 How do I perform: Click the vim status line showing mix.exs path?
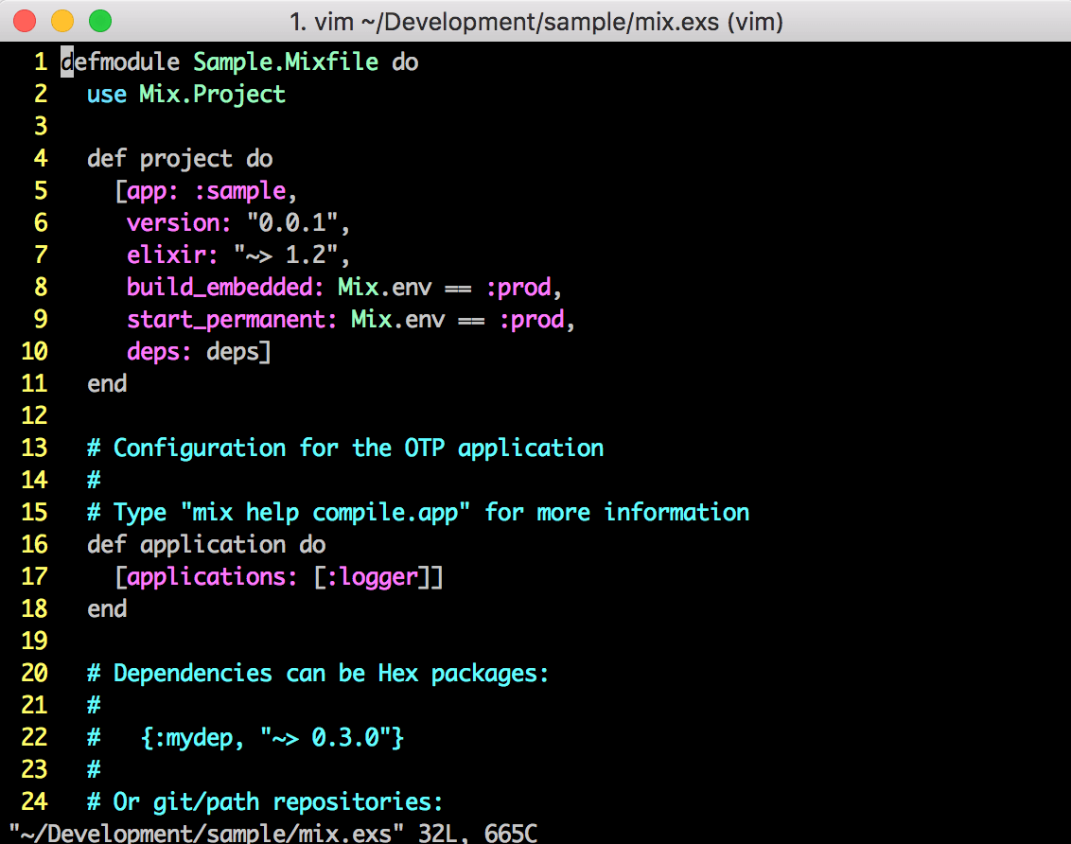click(x=268, y=833)
